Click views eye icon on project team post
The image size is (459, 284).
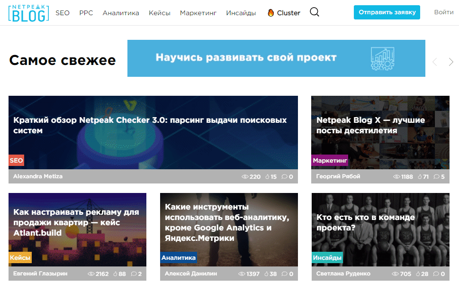[395, 274]
